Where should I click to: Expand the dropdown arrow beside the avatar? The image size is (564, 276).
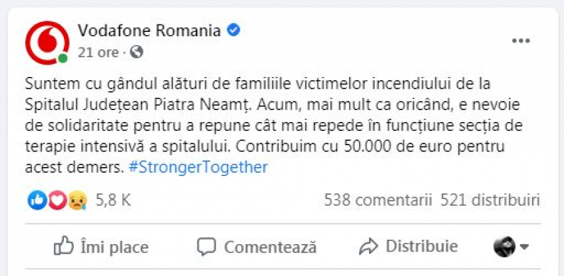coord(524,247)
